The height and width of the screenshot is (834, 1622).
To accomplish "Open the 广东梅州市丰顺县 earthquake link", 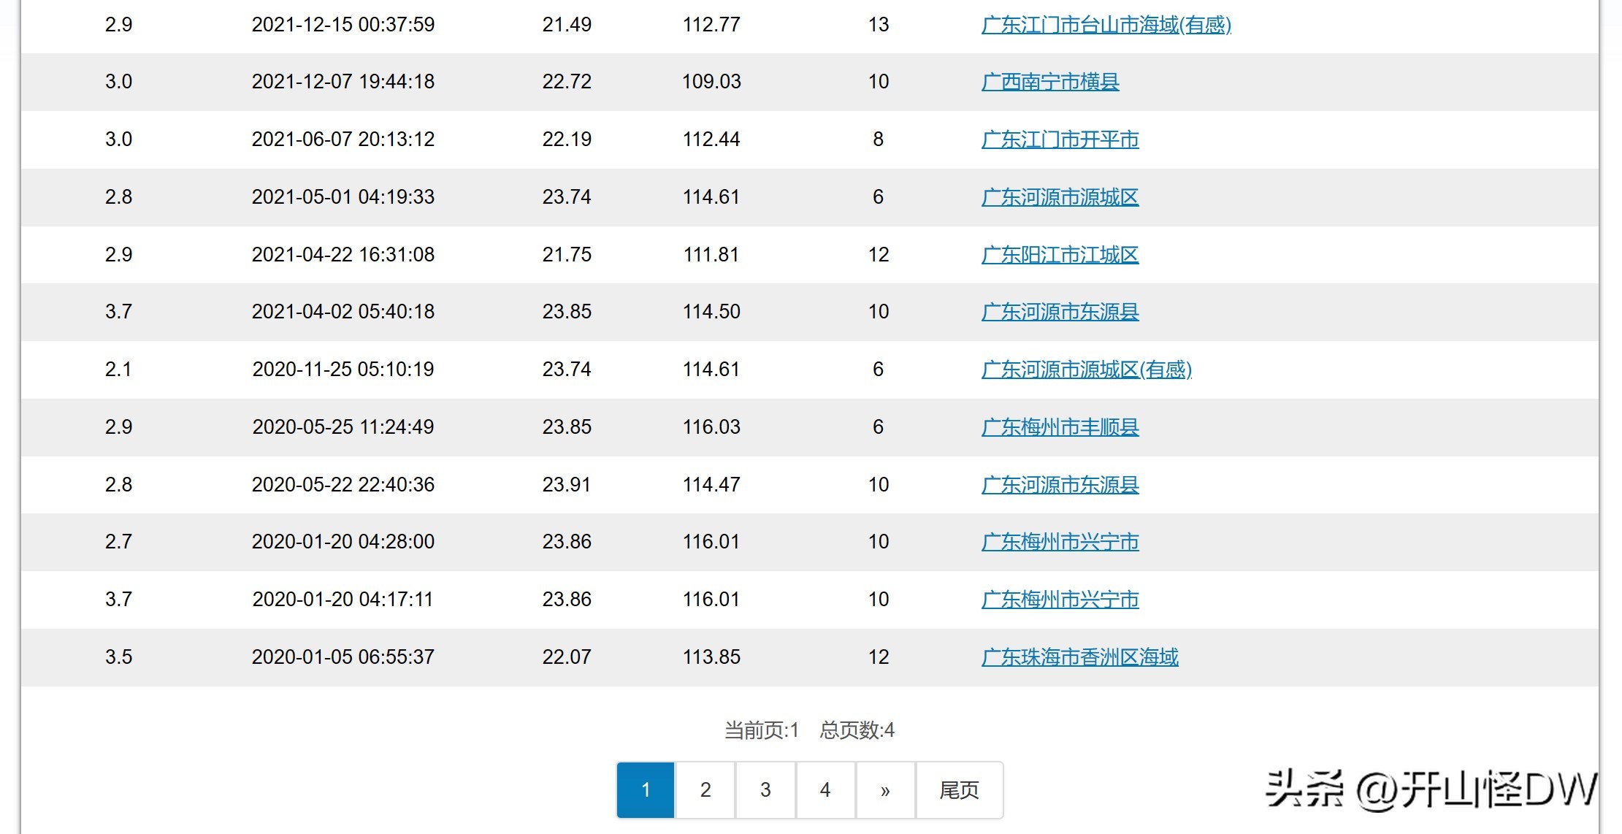I will (1060, 427).
